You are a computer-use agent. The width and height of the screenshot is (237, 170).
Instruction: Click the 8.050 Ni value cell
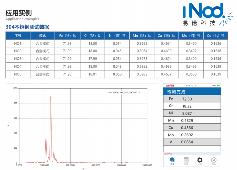[x=117, y=74]
